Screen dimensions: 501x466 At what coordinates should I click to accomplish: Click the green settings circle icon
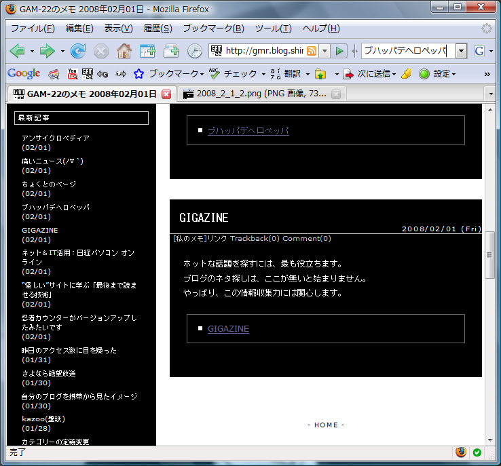click(424, 74)
